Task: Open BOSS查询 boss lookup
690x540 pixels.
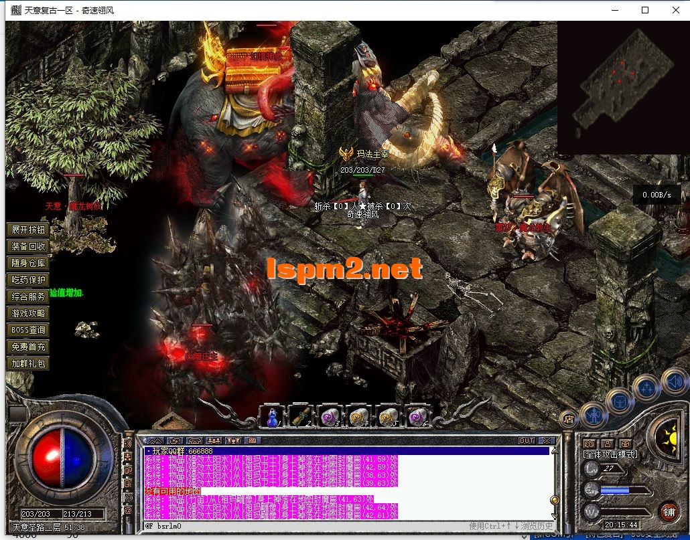Action: [x=28, y=330]
